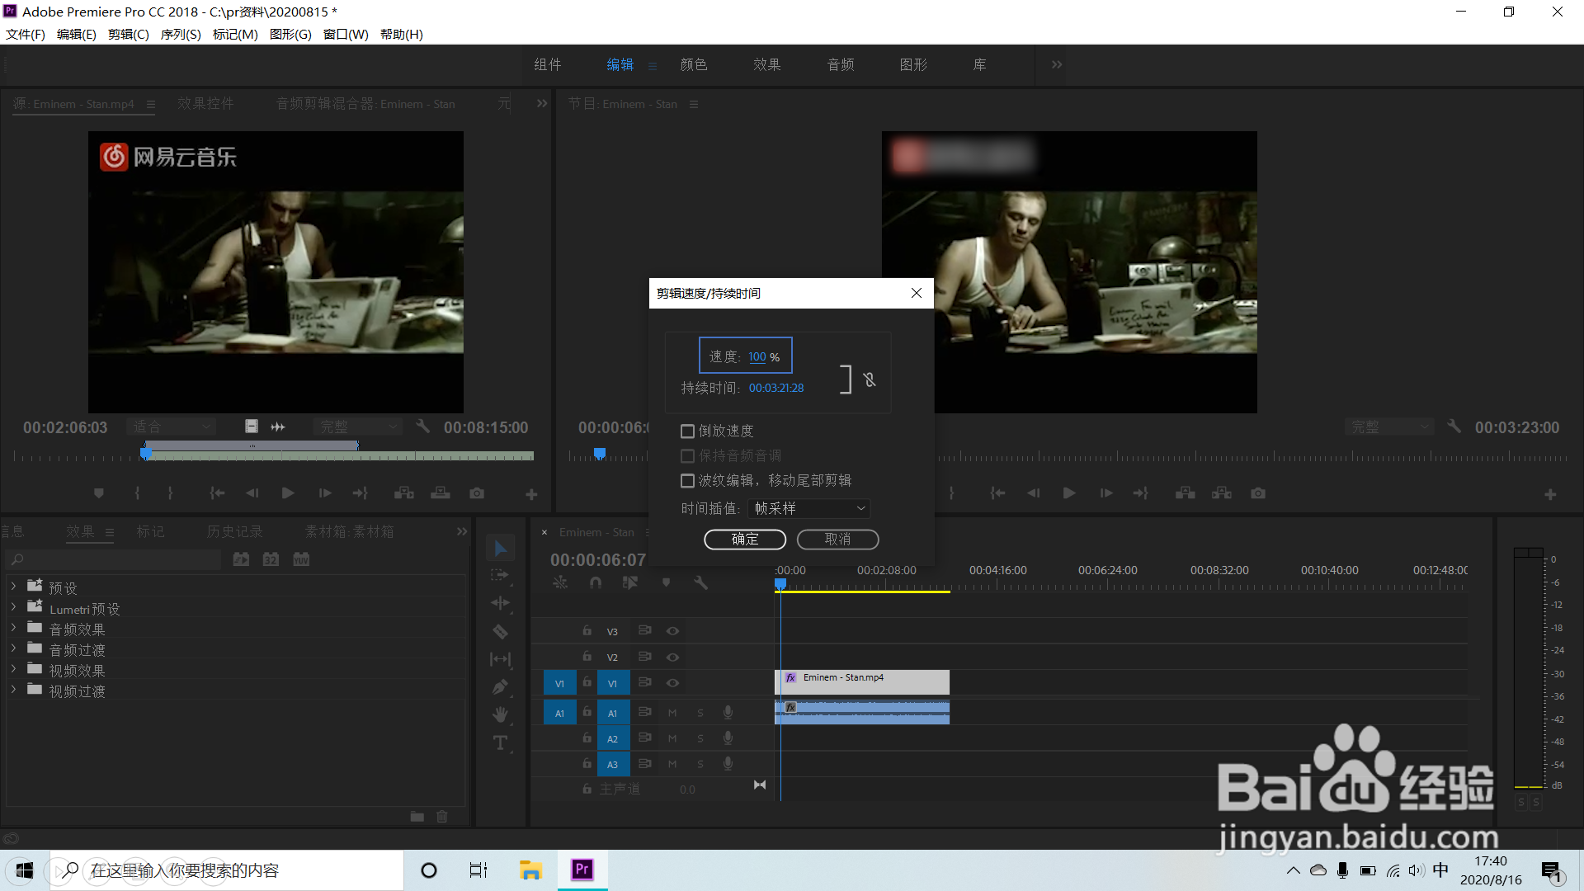Viewport: 1584px width, 891px height.
Task: Open the 剪辑(C) menu
Action: click(129, 35)
